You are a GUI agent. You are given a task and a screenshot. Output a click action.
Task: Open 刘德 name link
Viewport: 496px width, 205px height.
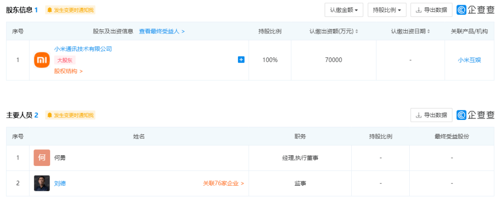[60, 183]
